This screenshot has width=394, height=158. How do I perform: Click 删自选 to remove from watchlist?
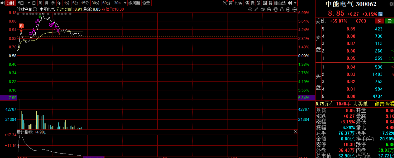point(280,3)
